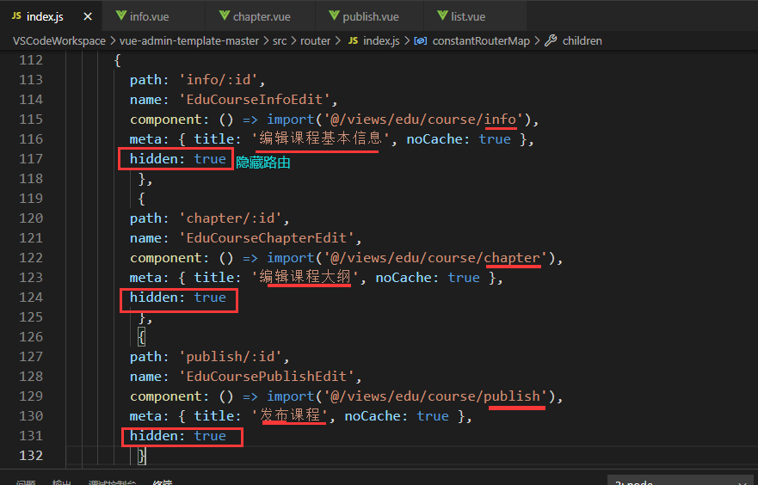The image size is (758, 485).
Task: Click the '@/views/edu/course/chapter' import path
Action: [x=435, y=258]
